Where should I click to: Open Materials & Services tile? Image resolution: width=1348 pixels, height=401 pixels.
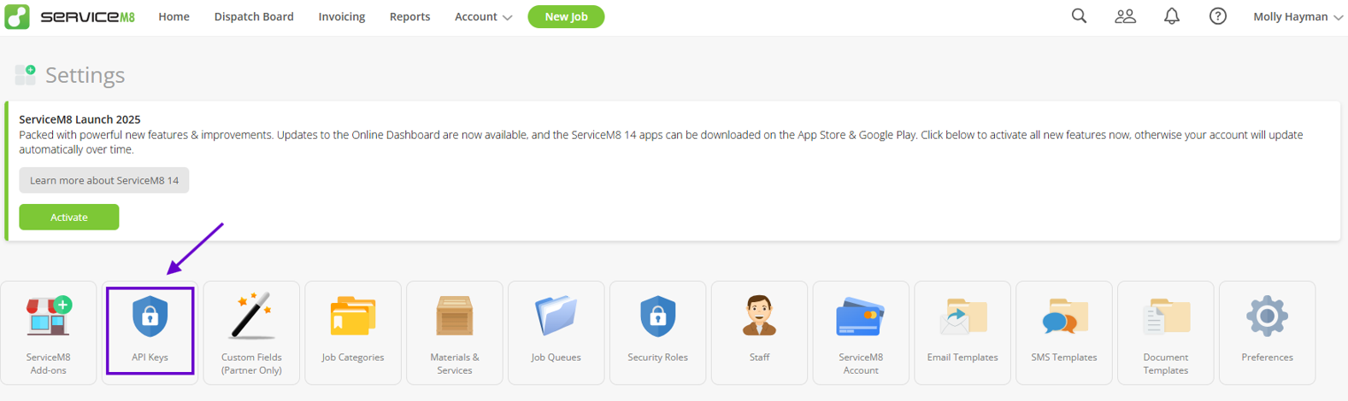coord(455,333)
